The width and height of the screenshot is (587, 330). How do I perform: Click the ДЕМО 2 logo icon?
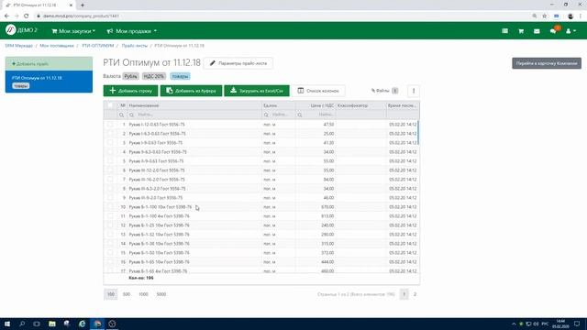point(10,30)
